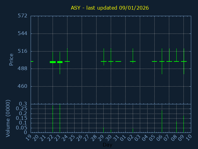Click the candlestick for day 24
This screenshot has height=149, width=198.
click(67, 61)
